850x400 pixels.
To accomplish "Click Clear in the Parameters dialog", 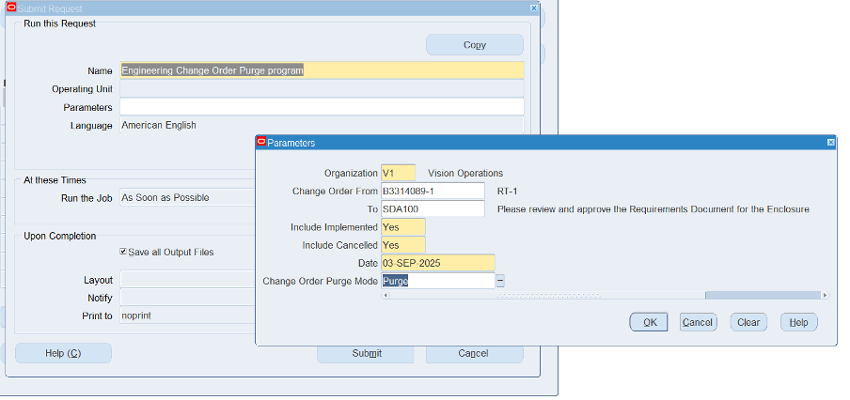I will pos(748,322).
